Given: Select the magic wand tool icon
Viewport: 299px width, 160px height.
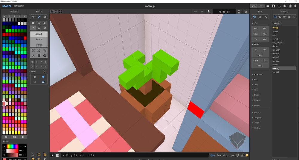Looking at the screenshot, I should [45, 51].
